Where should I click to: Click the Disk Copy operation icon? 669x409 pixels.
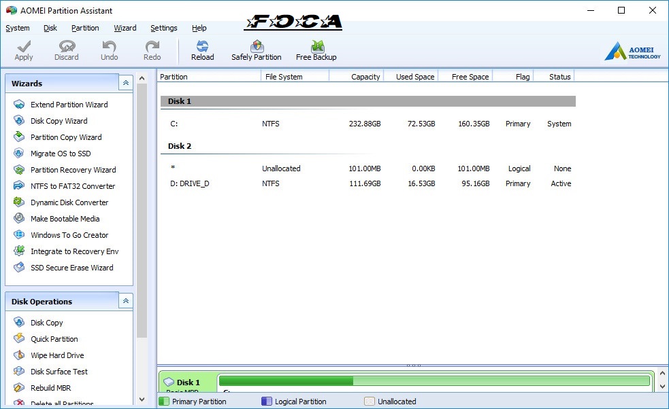(19, 323)
